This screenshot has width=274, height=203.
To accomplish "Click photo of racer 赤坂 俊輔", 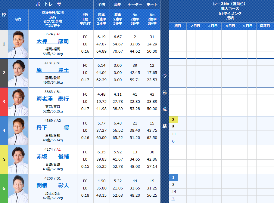I will pyautogui.click(x=18, y=159).
